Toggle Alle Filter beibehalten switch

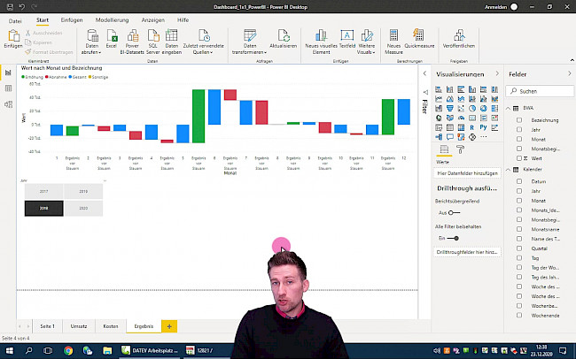[x=454, y=238]
